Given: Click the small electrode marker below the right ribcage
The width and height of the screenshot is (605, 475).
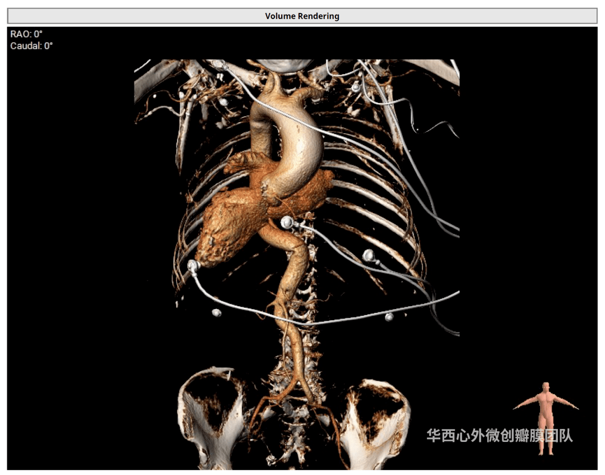Looking at the screenshot, I should pos(389,317).
